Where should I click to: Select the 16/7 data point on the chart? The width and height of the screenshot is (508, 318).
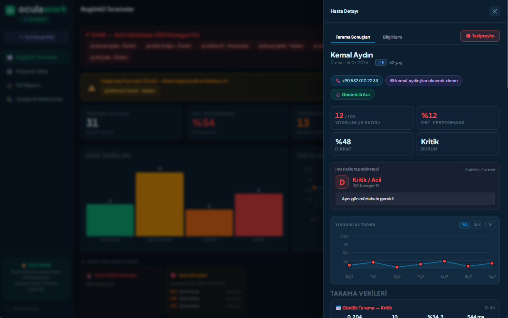(492, 263)
